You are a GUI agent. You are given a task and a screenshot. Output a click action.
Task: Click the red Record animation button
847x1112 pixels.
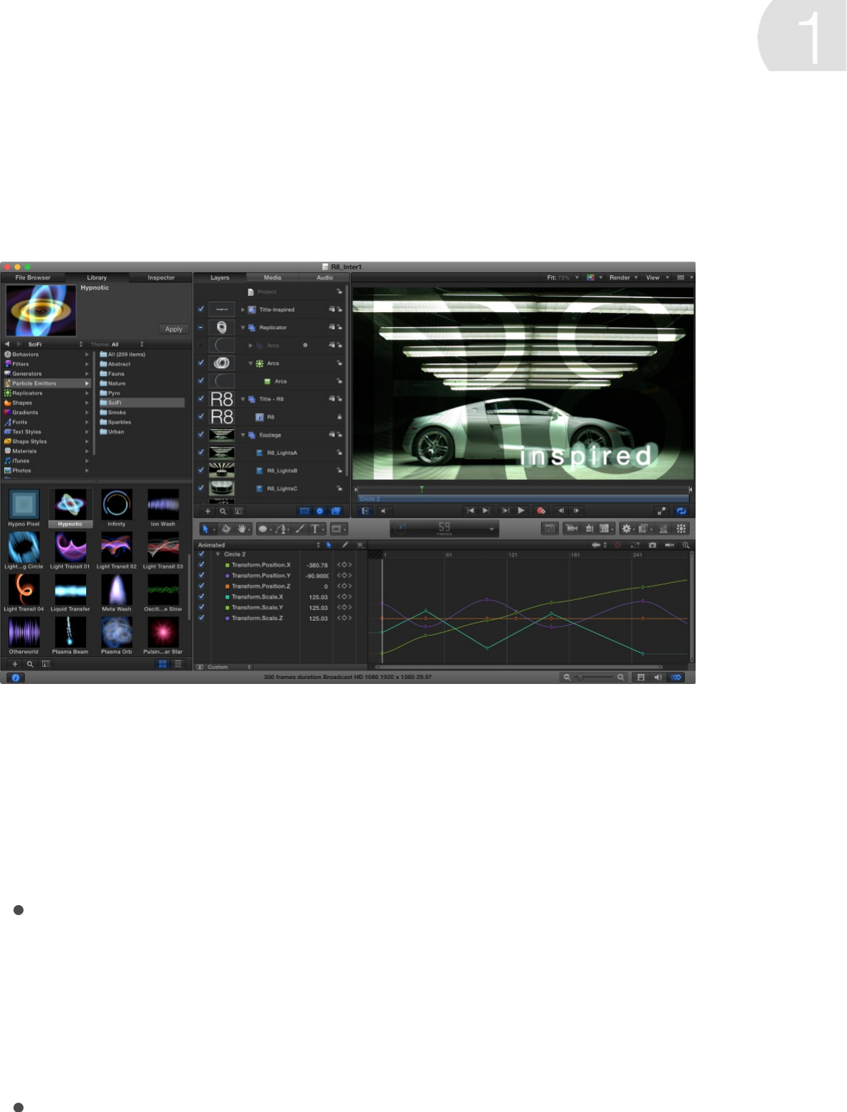(540, 510)
